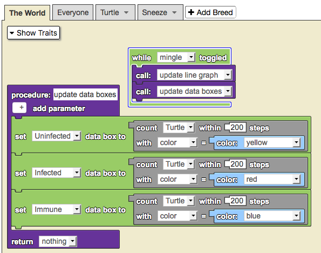Open the Turtle dropdown in the Immune count block
The height and width of the screenshot is (253, 321).
pyautogui.click(x=179, y=201)
